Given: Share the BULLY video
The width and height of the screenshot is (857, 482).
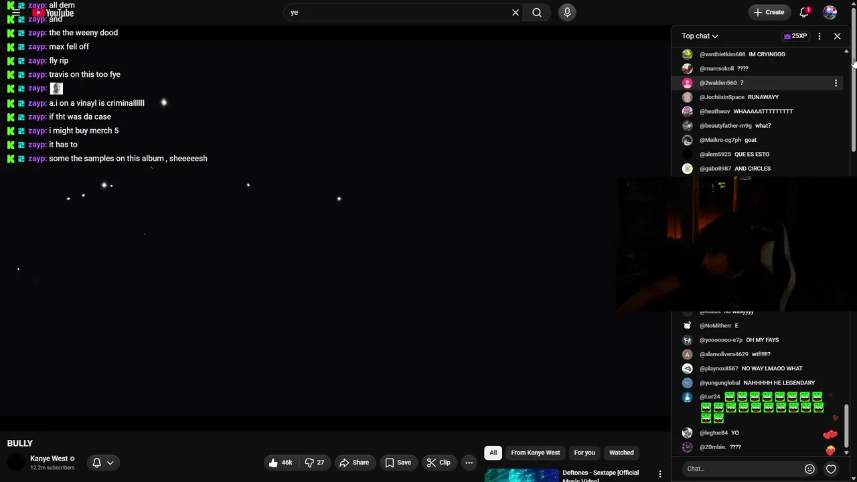Looking at the screenshot, I should [x=354, y=463].
